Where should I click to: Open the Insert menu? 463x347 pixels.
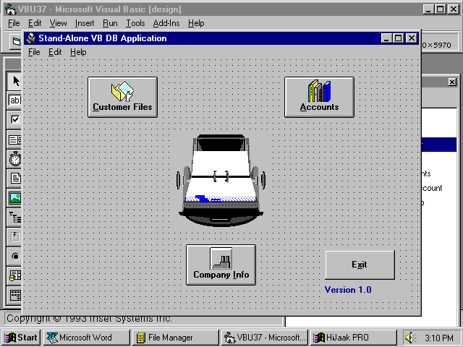[x=85, y=23]
